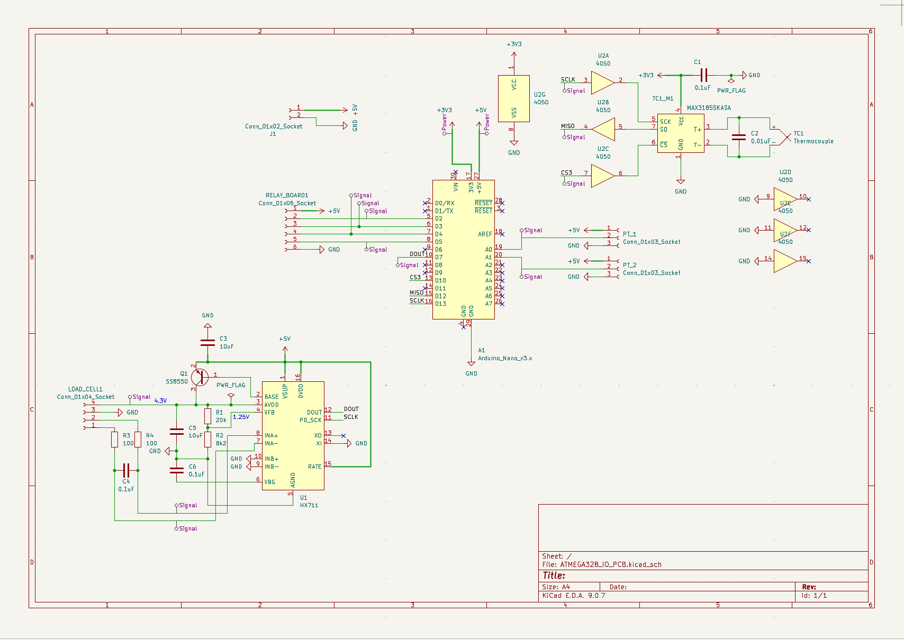
Task: Click the MAX31855KASA value label
Action: pos(709,108)
